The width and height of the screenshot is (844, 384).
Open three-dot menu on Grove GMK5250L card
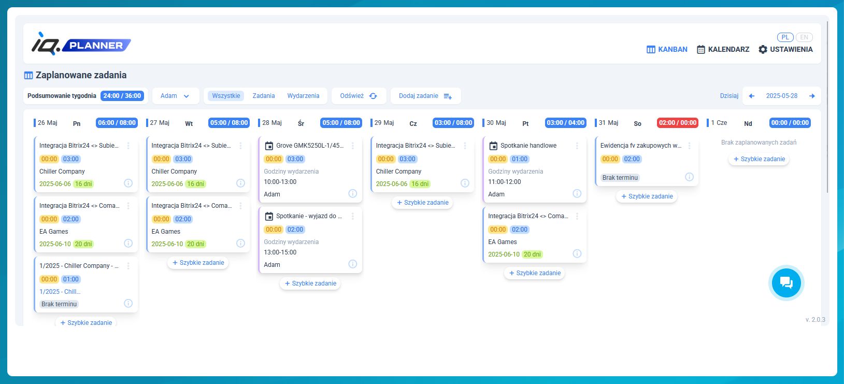pos(353,146)
